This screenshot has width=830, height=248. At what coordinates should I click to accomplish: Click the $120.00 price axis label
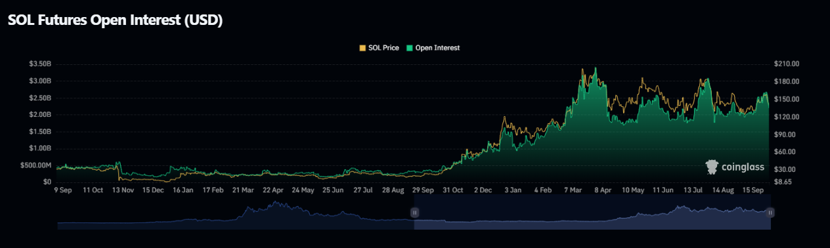(x=787, y=117)
